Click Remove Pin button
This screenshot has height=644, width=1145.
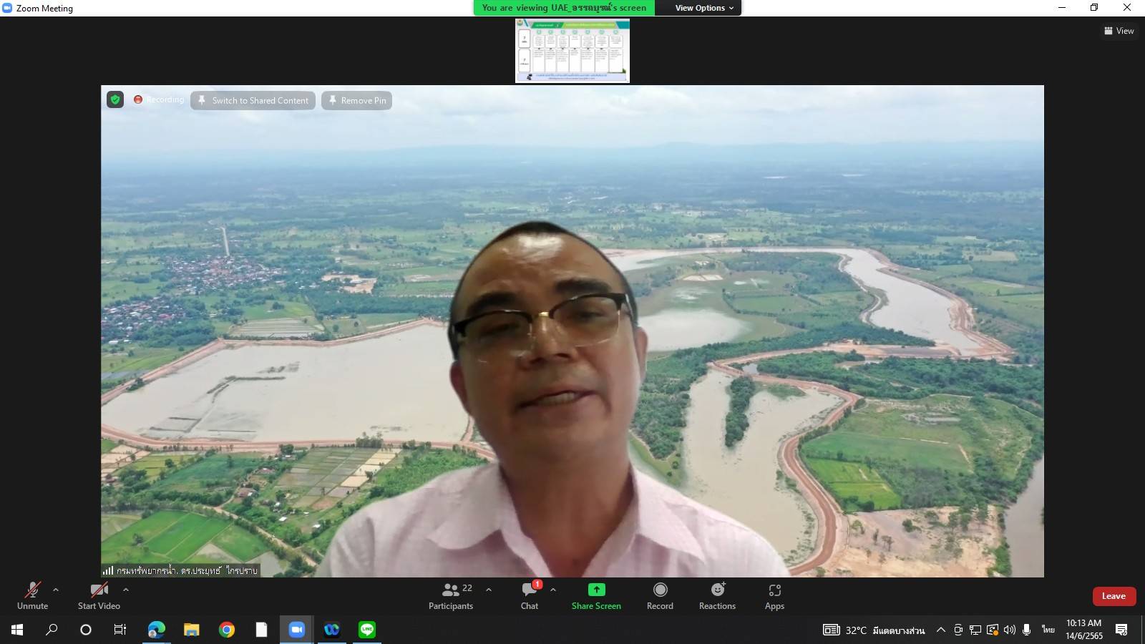[x=356, y=100]
